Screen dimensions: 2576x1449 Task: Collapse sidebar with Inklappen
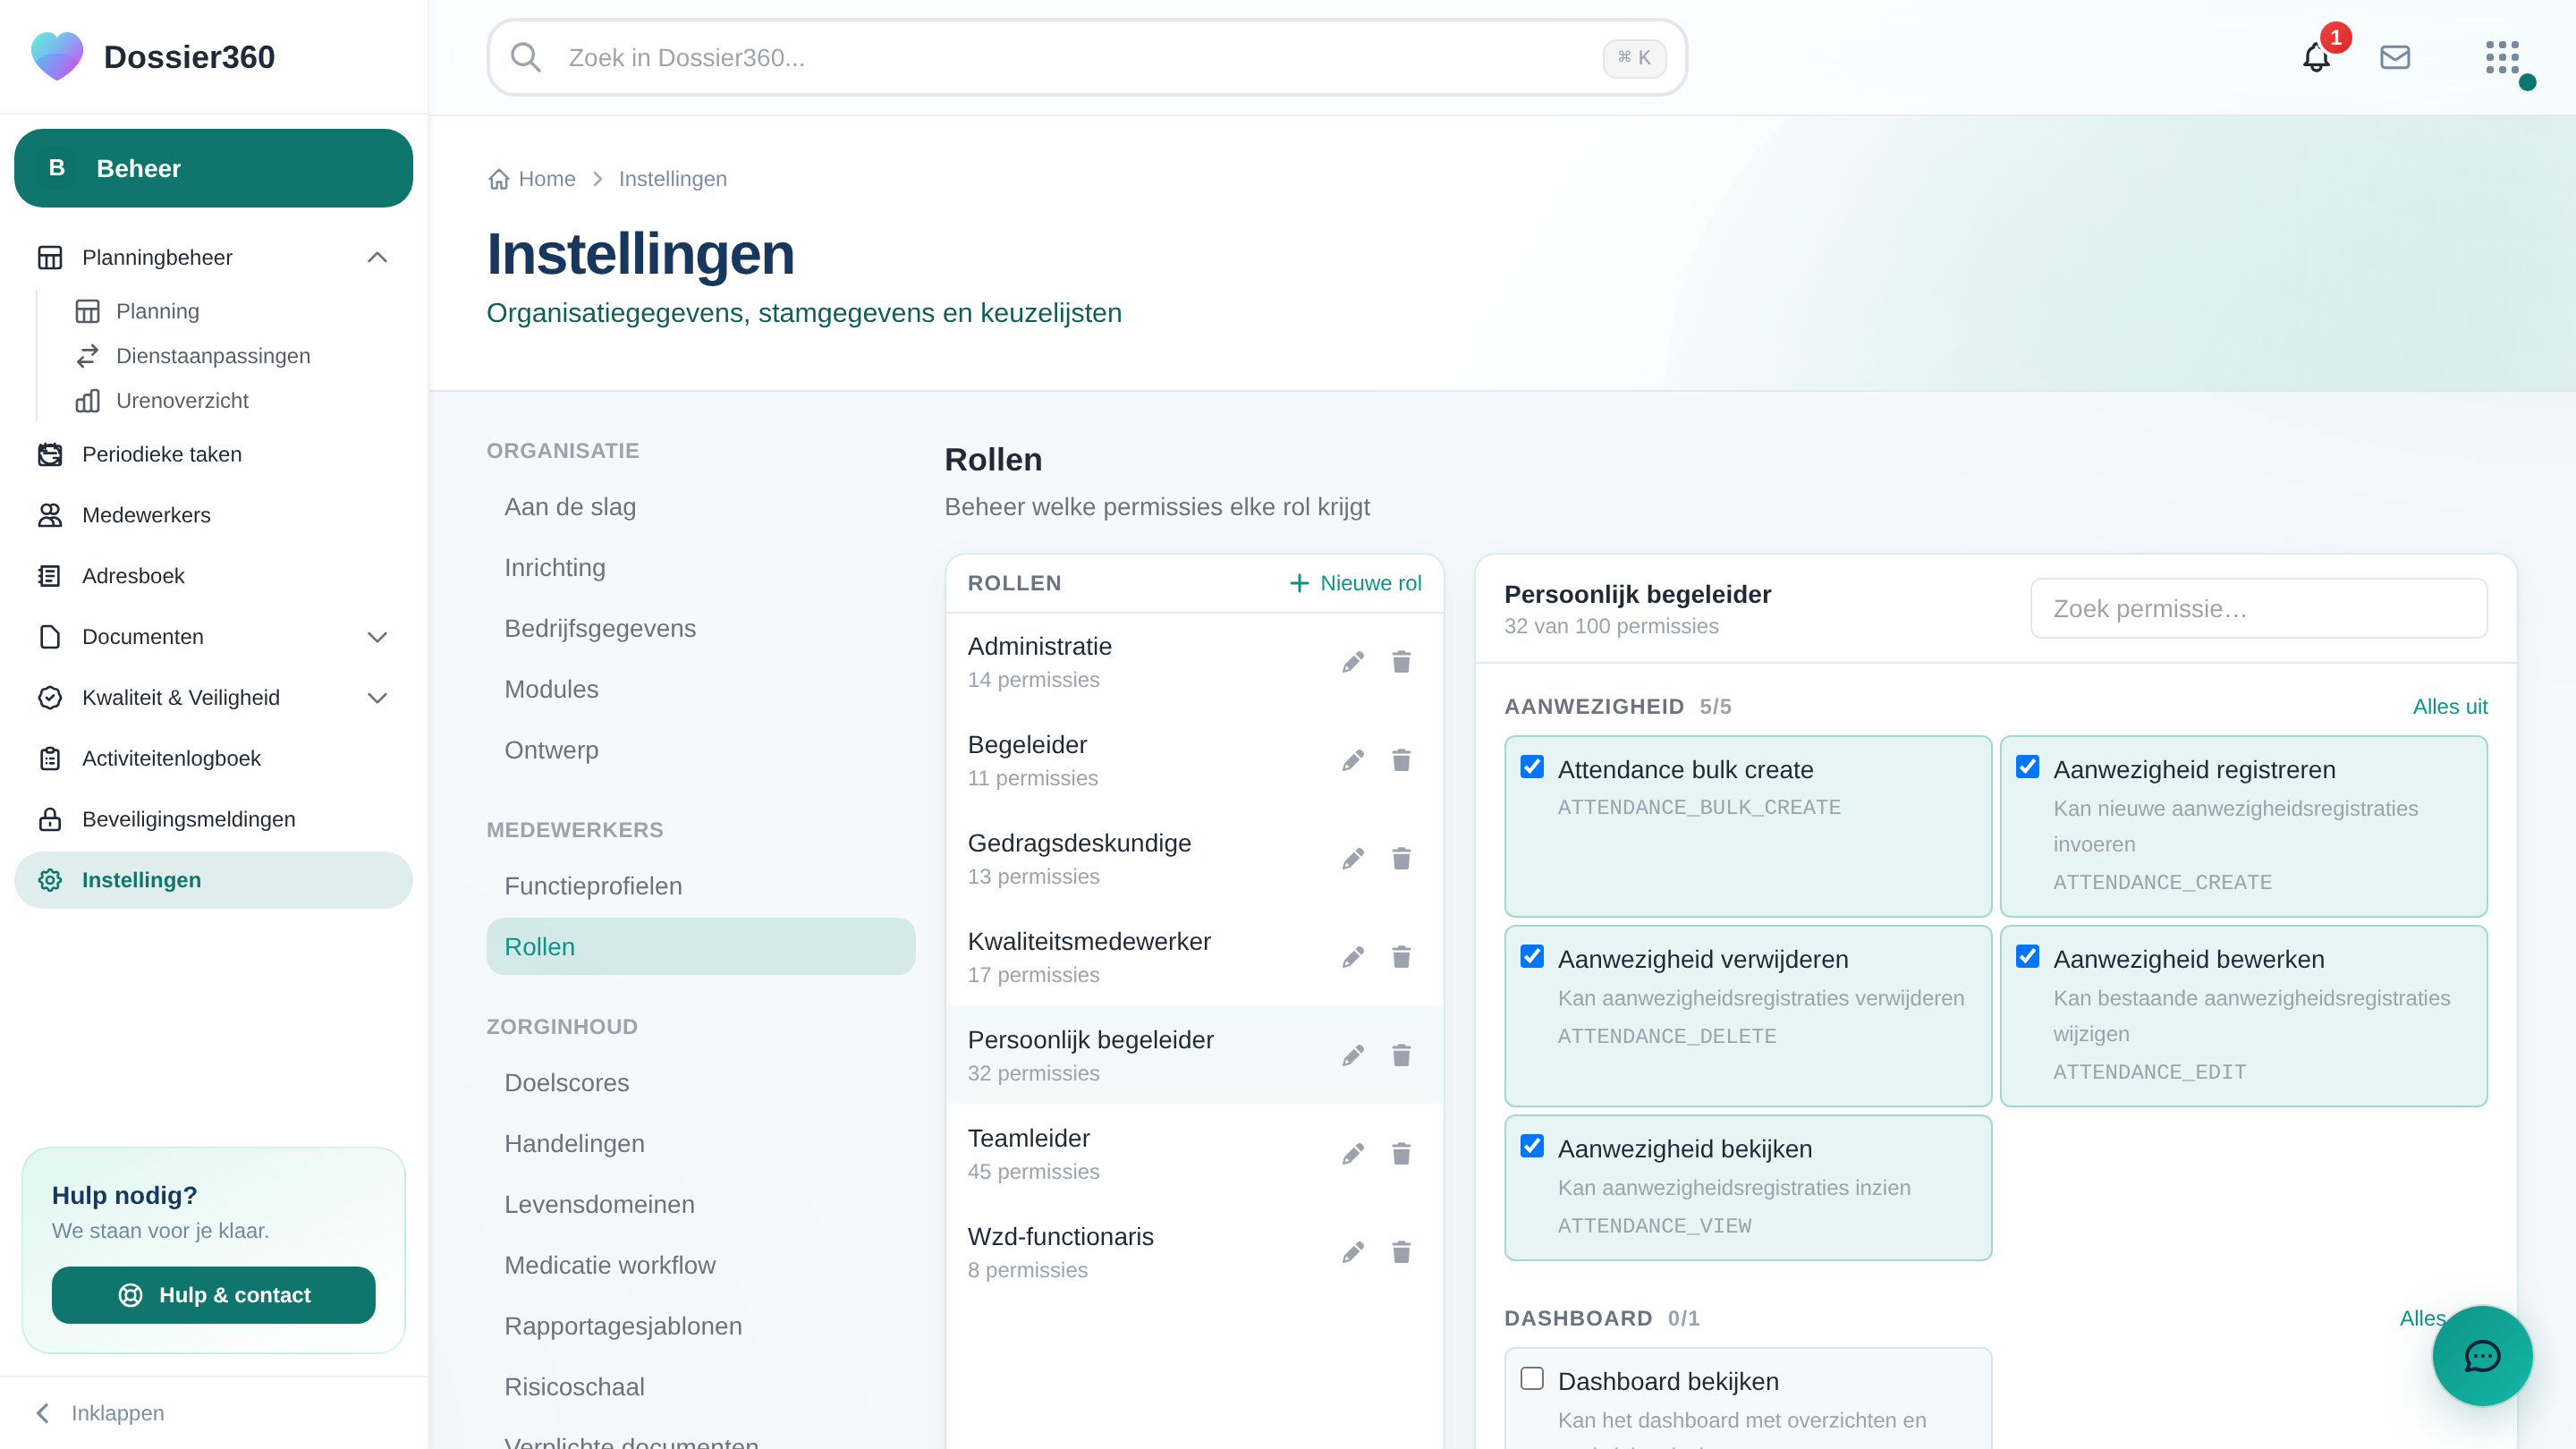point(100,1413)
